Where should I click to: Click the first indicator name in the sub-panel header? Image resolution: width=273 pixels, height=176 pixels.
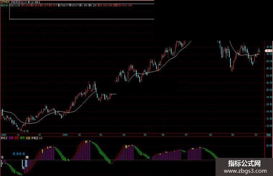[4, 138]
